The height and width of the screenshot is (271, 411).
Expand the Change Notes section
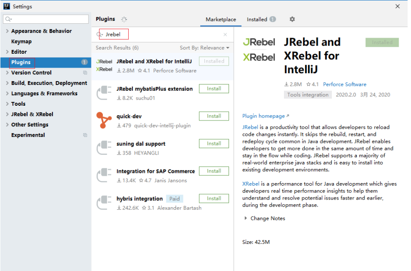tap(245, 218)
